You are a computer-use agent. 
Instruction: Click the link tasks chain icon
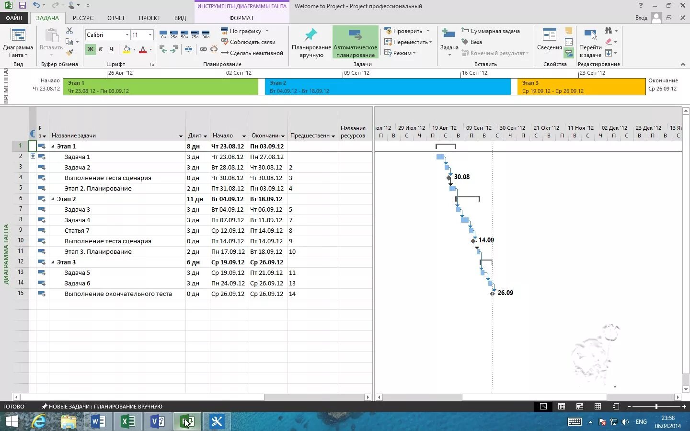203,49
